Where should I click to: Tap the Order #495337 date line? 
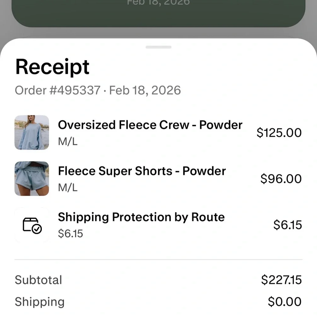98,90
